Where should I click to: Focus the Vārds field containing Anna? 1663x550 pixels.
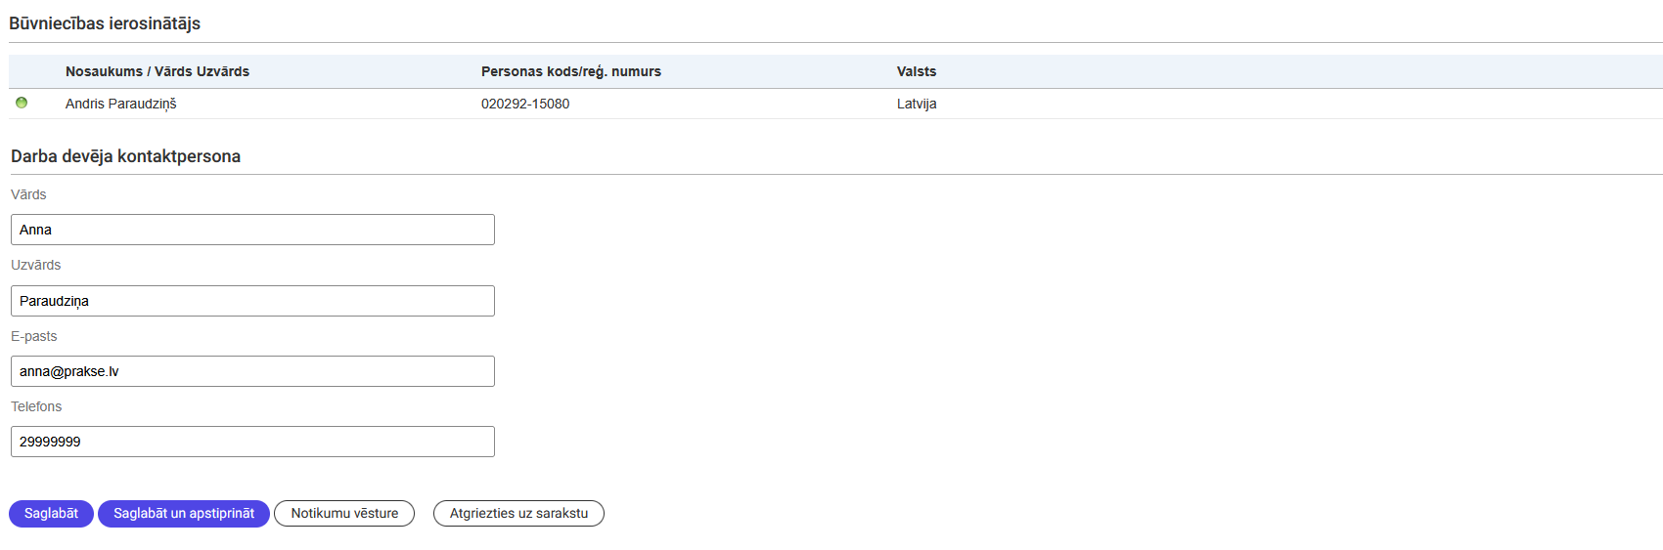252,230
